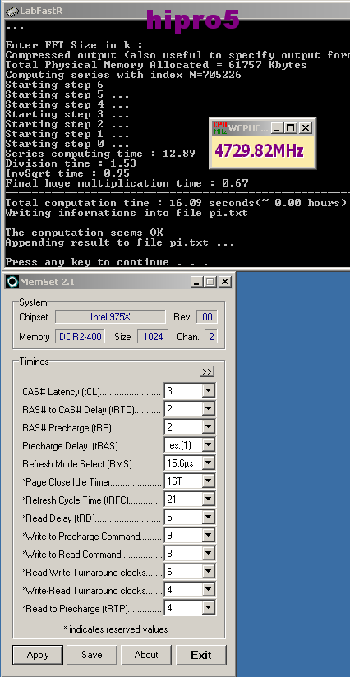Click 'Appending result to file pi.txt' line
Screen dimensions: 350x677
pyautogui.click(x=120, y=242)
